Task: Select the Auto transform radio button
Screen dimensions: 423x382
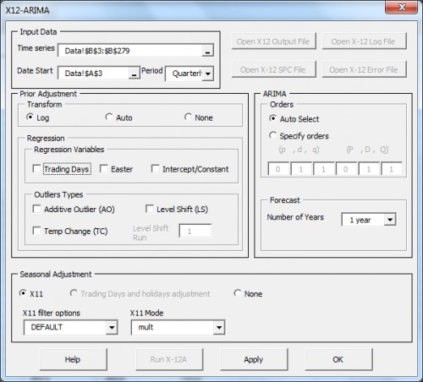Action: click(109, 117)
